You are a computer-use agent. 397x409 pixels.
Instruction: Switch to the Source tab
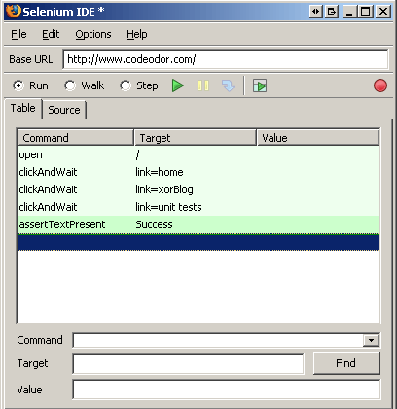pyautogui.click(x=64, y=110)
